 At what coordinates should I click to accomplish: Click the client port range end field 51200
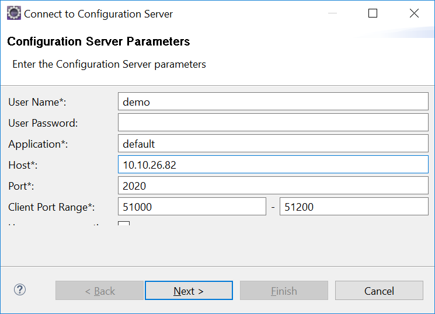point(354,207)
